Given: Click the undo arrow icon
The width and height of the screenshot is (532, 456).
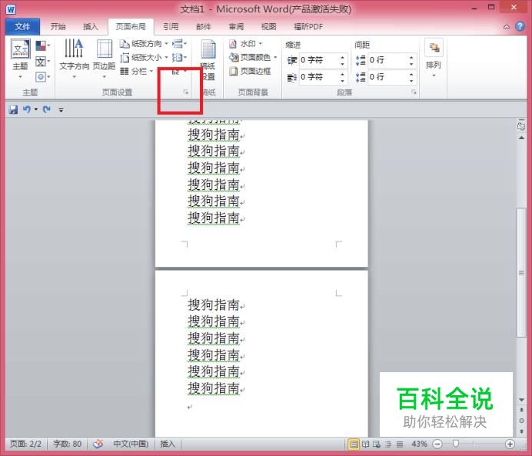Looking at the screenshot, I should (x=26, y=110).
